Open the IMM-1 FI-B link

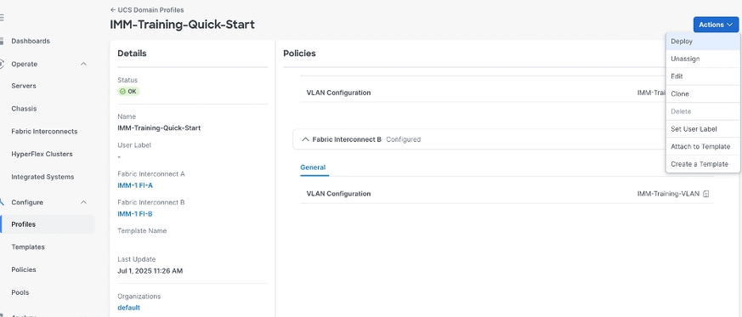135,214
